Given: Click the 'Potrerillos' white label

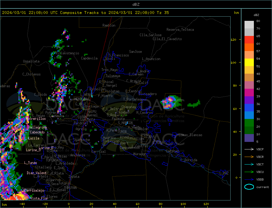Looking at the screenshot, I should (36, 119).
